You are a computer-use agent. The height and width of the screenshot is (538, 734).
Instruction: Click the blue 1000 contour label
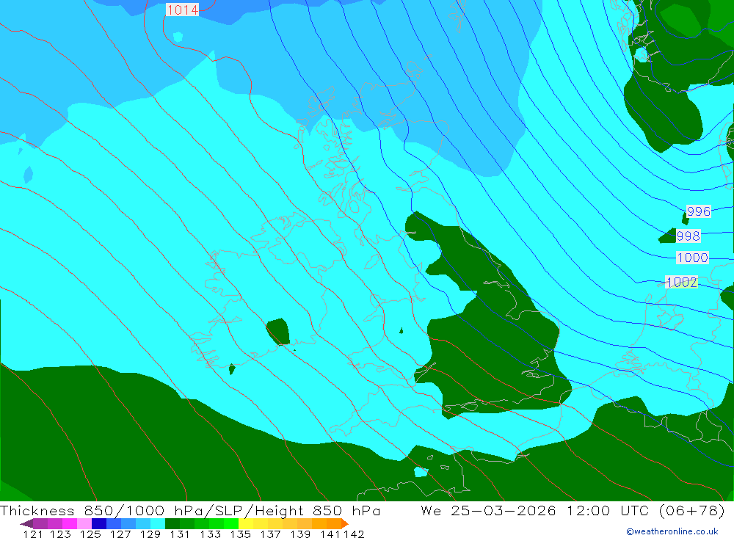692,258
